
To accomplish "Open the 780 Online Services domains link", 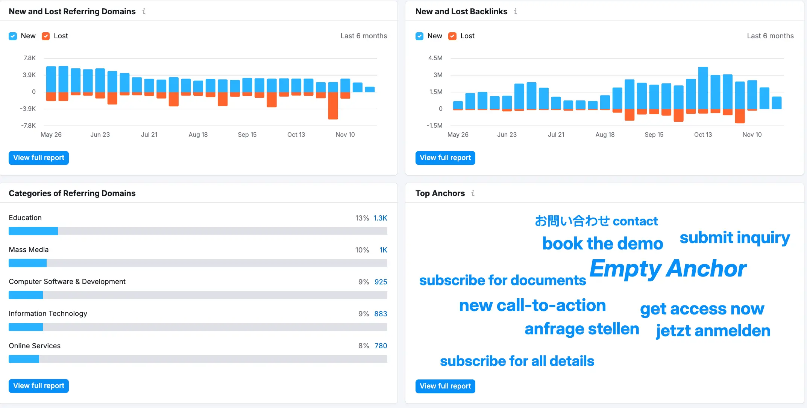I will pyautogui.click(x=381, y=346).
